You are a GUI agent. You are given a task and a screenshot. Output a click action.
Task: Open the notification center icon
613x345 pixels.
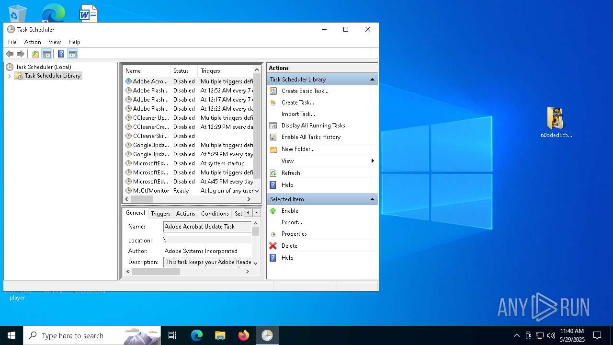[x=597, y=335]
